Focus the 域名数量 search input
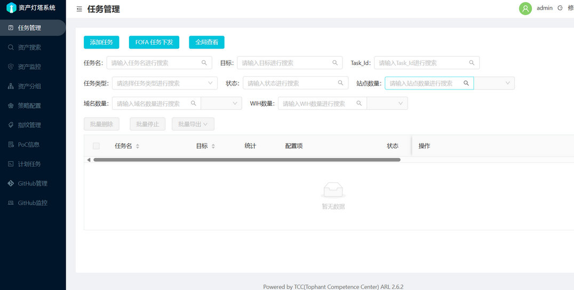The width and height of the screenshot is (574, 290). pyautogui.click(x=157, y=103)
